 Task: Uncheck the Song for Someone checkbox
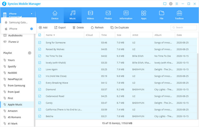(x=40, y=43)
